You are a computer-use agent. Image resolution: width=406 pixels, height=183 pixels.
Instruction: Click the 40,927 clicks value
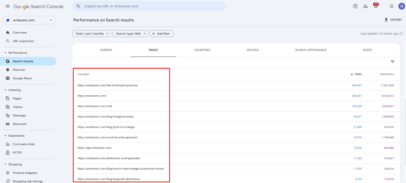(x=358, y=117)
